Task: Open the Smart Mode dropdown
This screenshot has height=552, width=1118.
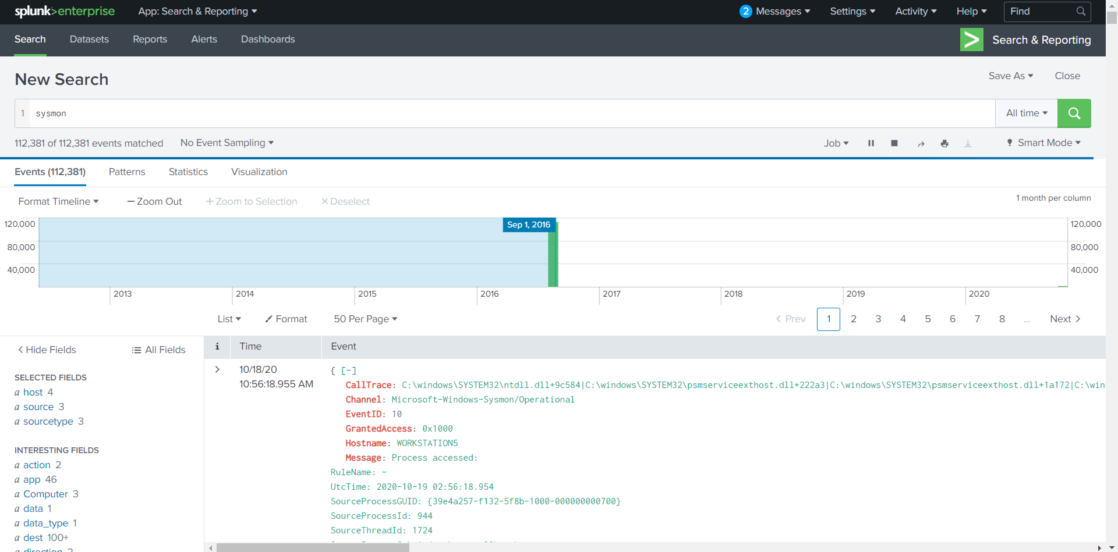Action: click(1043, 143)
